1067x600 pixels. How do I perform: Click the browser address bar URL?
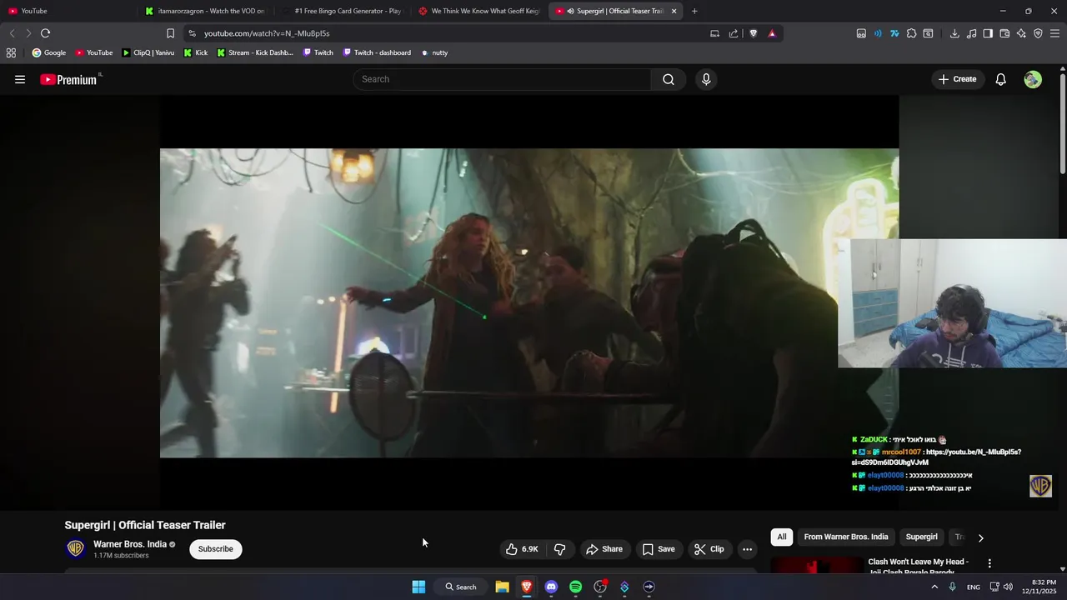pos(267,33)
